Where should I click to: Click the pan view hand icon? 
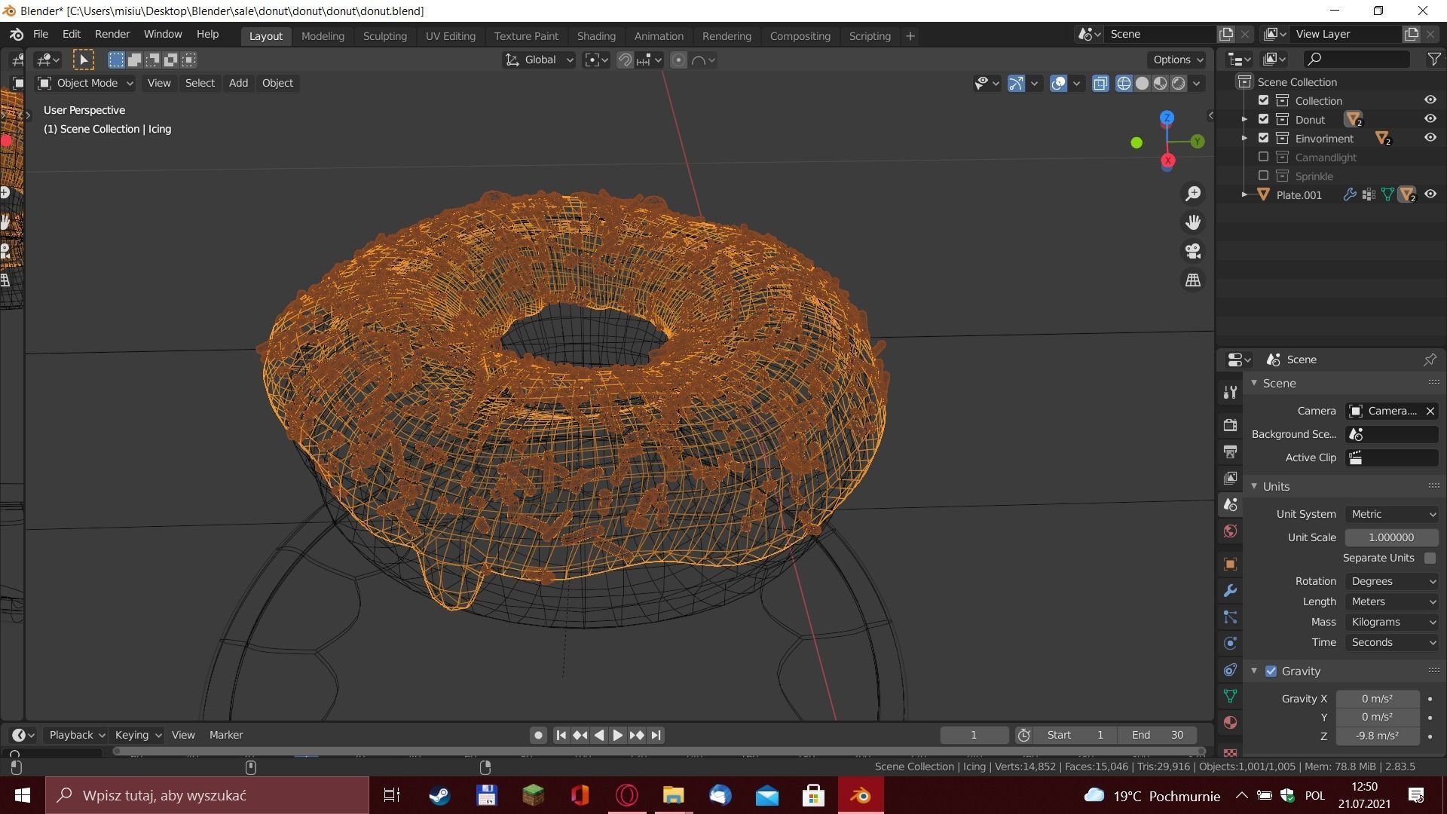1193,222
